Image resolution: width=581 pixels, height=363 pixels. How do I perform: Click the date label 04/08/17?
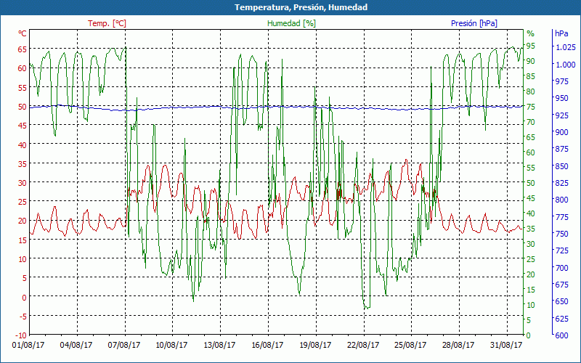tap(76, 345)
